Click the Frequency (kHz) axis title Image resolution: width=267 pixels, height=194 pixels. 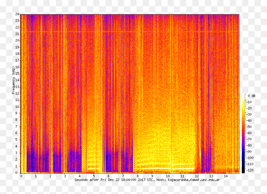(13, 80)
